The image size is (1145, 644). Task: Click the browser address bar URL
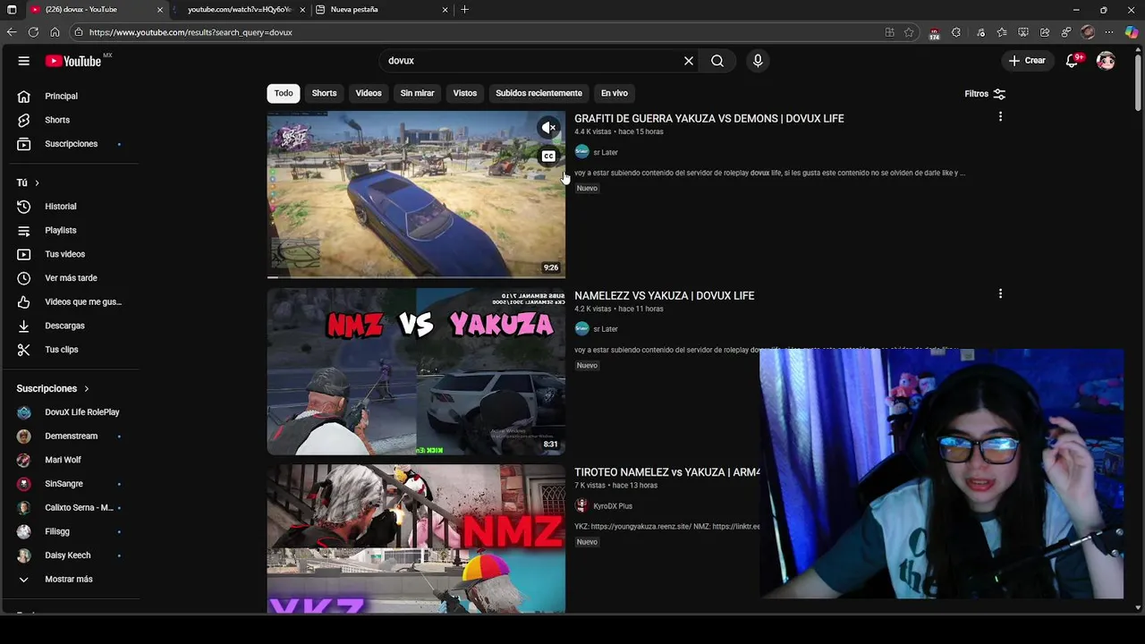191,32
